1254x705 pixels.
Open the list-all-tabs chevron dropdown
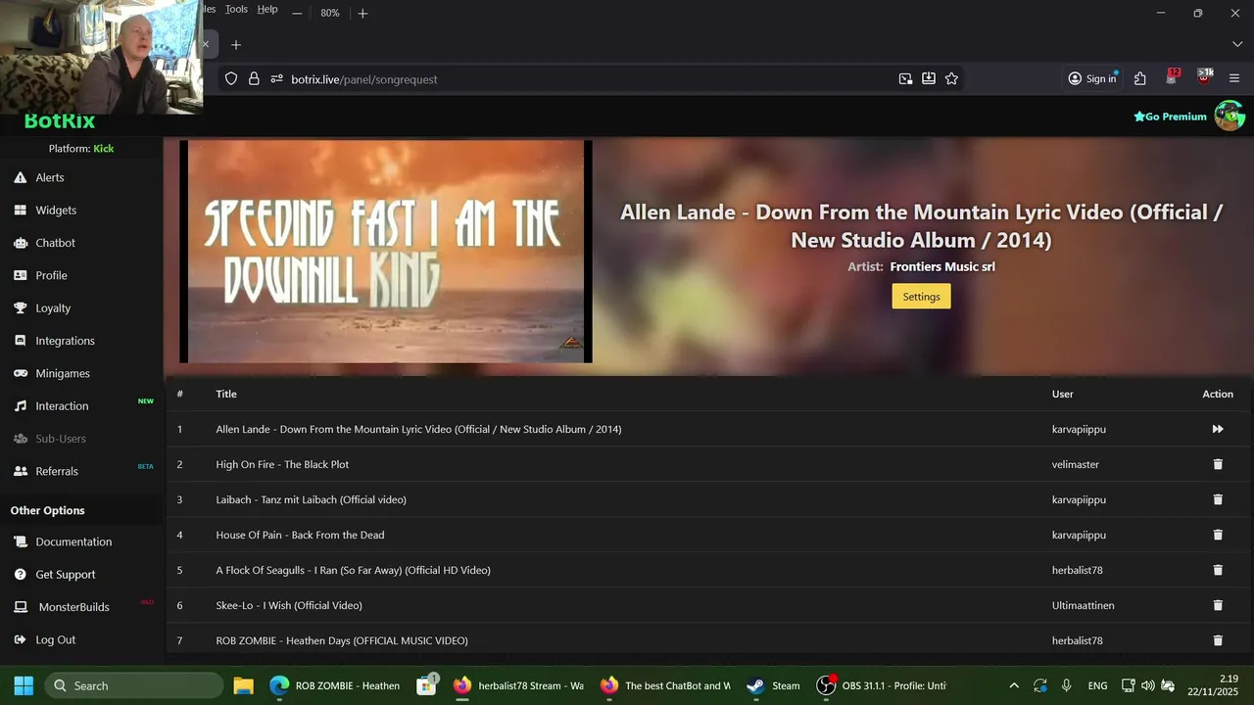pos(1237,44)
